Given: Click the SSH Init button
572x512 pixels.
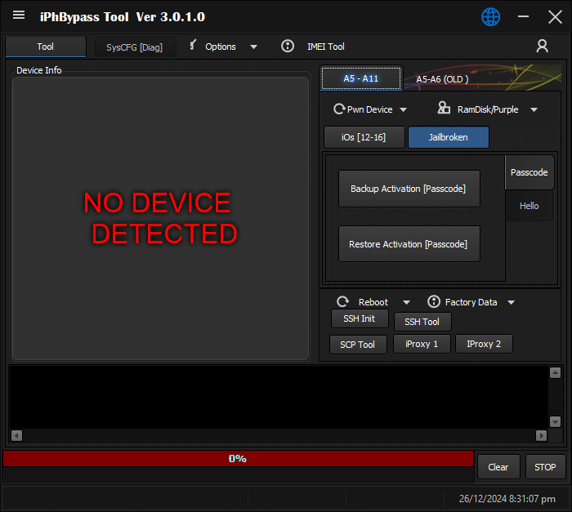Looking at the screenshot, I should pyautogui.click(x=360, y=318).
